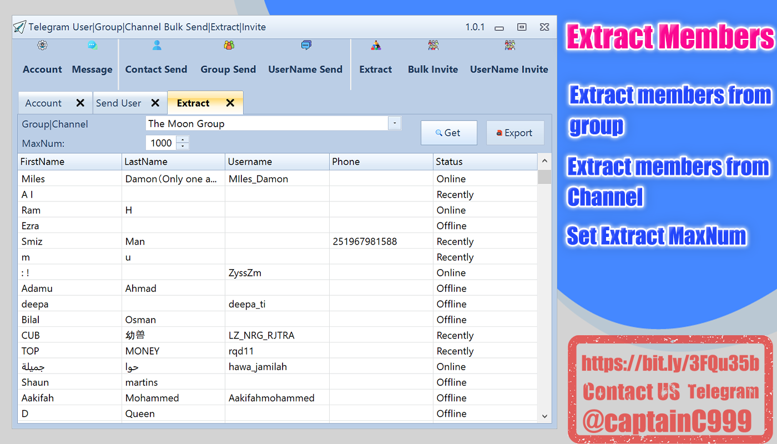The height and width of the screenshot is (444, 777).
Task: Click the Extract toolbar icon
Action: [x=376, y=57]
